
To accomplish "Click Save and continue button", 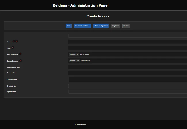I will pyautogui.click(x=82, y=26).
